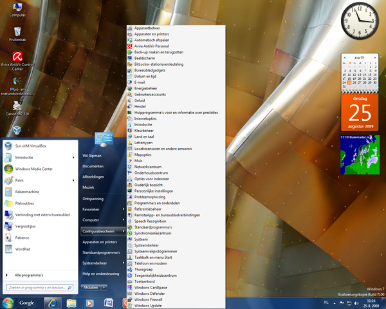Launch Vergrootglas magnifier
Image resolution: width=386 pixels, height=309 pixels.
click(x=40, y=226)
